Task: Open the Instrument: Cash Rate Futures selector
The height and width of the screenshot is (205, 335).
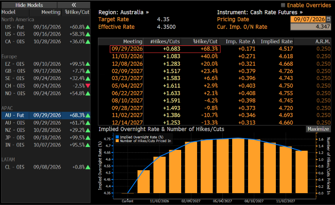Action: pyautogui.click(x=260, y=12)
